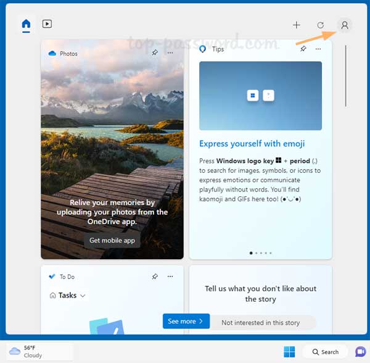
Task: Click the Get mobile app button
Action: pos(112,240)
